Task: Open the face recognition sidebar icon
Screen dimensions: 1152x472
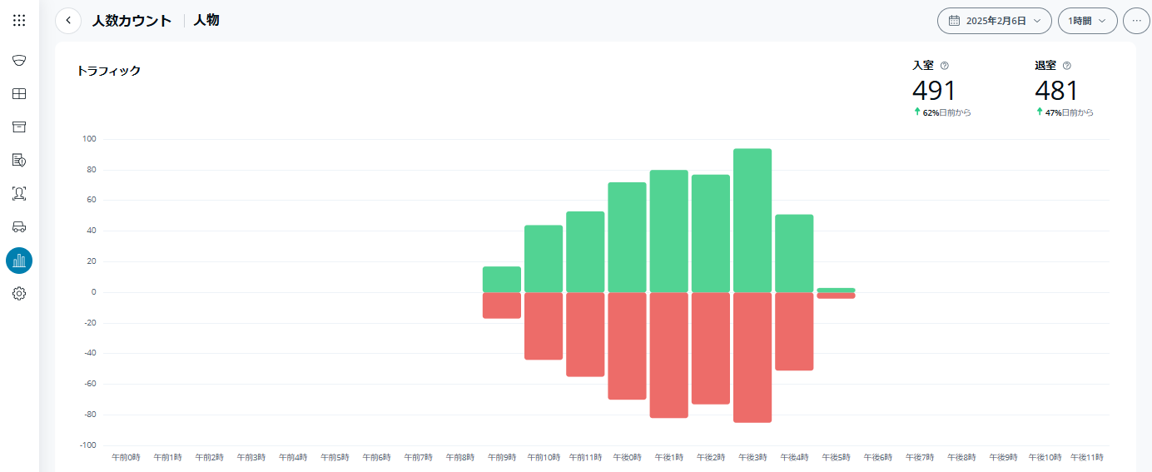Action: tap(19, 193)
